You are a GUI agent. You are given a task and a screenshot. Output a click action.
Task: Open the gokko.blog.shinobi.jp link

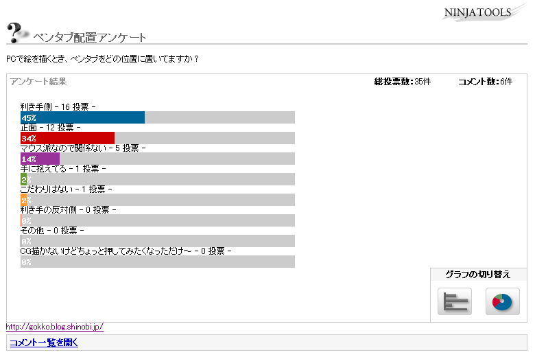coord(55,327)
